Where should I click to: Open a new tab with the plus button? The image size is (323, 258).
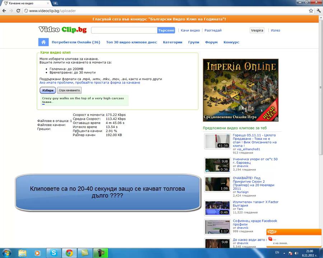(55, 3)
